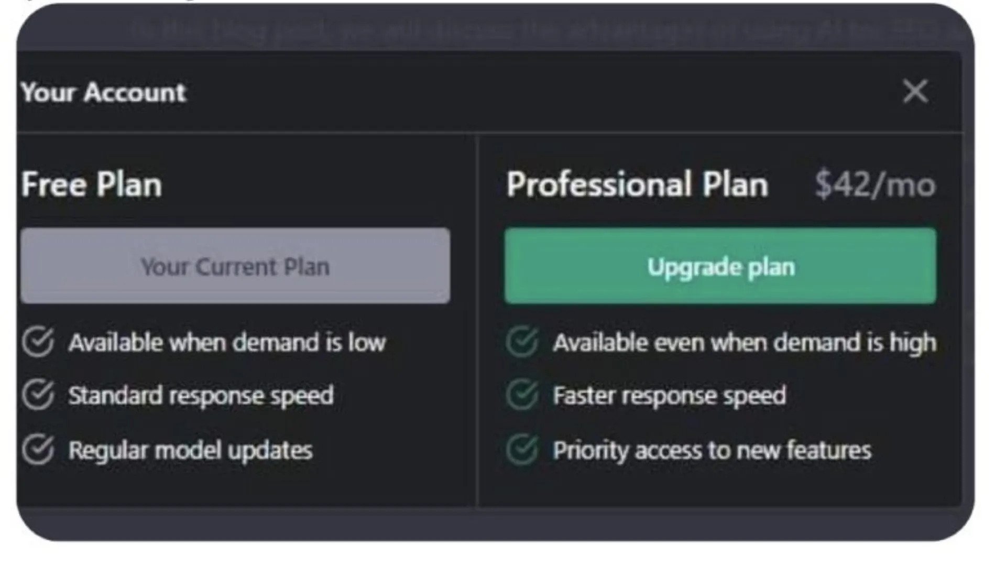
Task: Click the Regular model updates text
Action: click(190, 451)
